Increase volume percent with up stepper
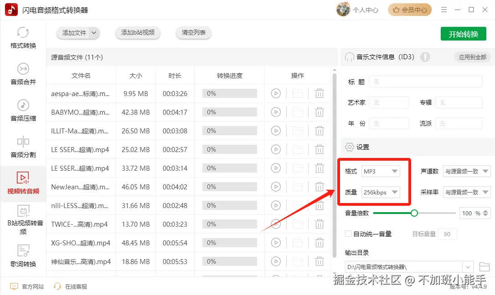Screen dimensions: 495x295 coord(485,211)
